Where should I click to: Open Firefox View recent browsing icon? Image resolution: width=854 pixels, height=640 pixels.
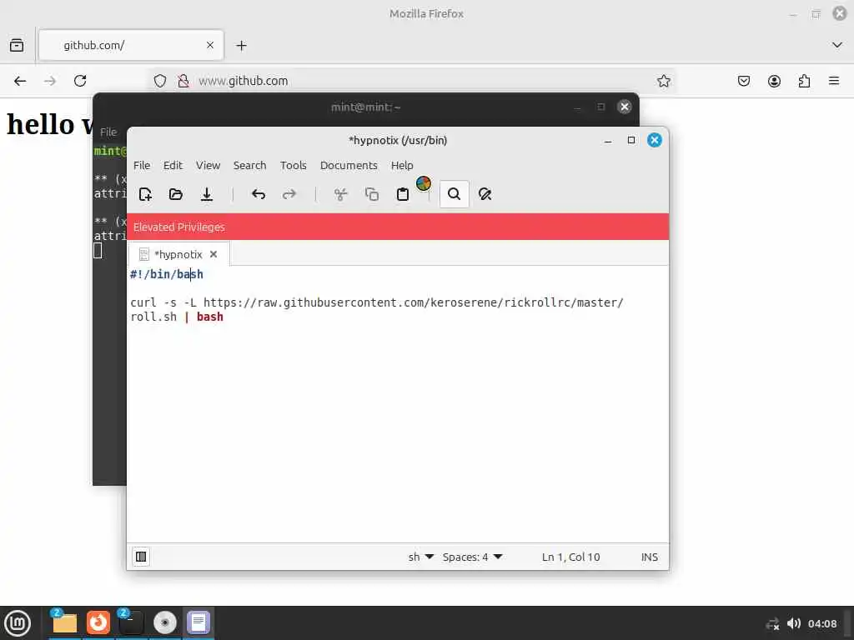(17, 45)
